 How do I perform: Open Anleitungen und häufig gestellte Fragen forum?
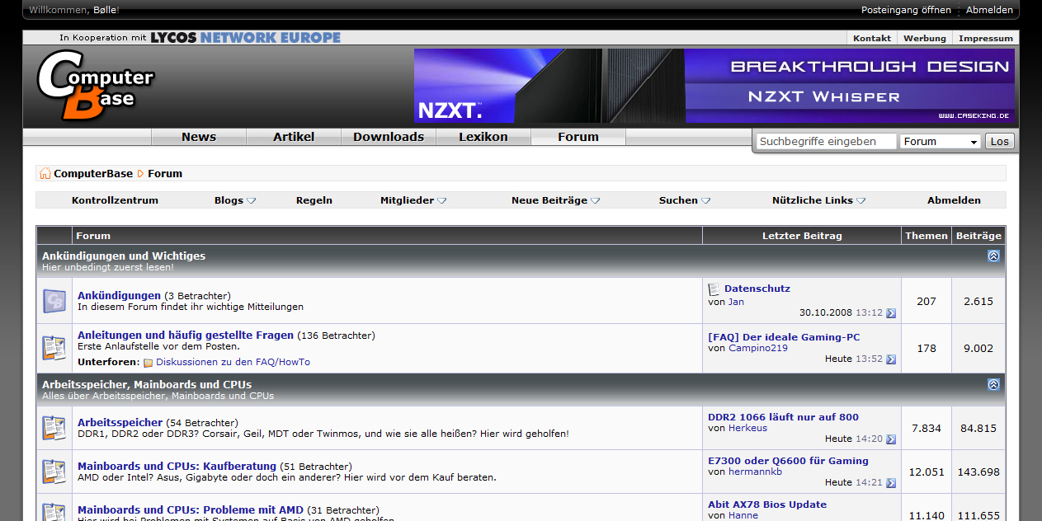186,336
